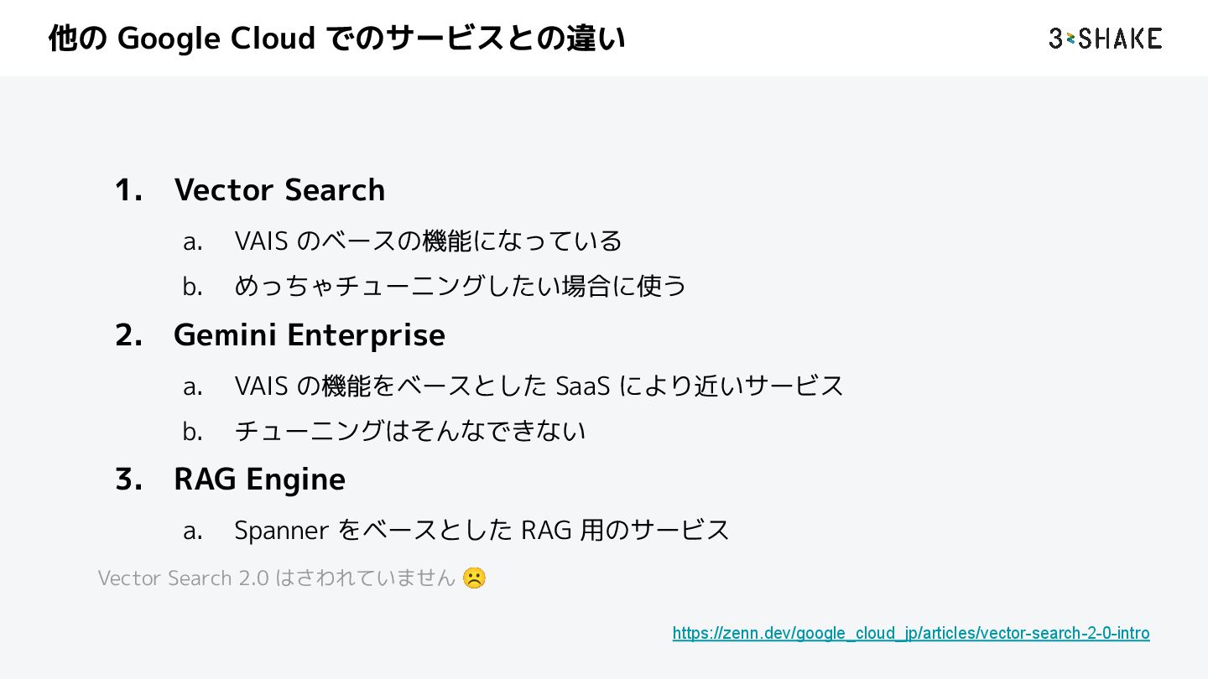The width and height of the screenshot is (1208, 679).
Task: Select the "RAG Engine" heading
Action: pyautogui.click(x=259, y=479)
